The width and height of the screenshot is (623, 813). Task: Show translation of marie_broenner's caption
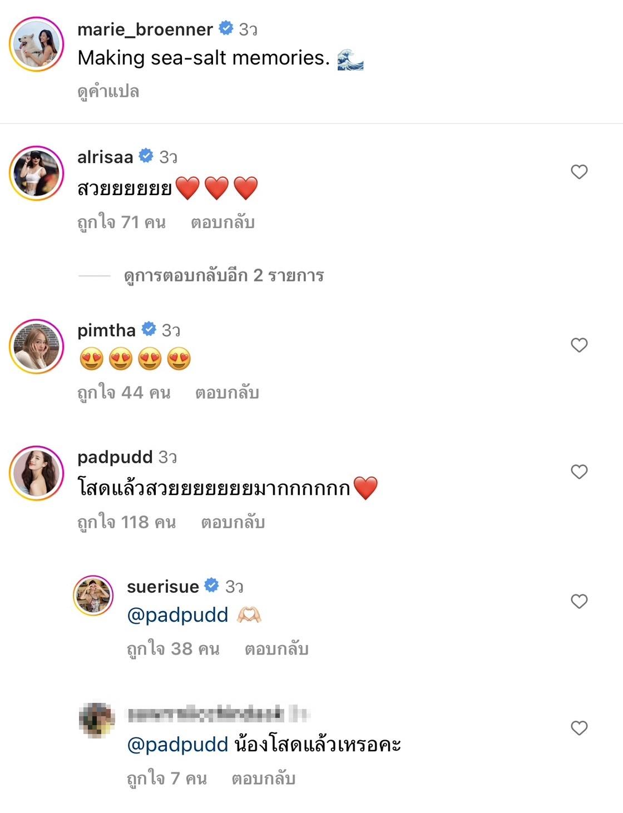click(x=108, y=91)
